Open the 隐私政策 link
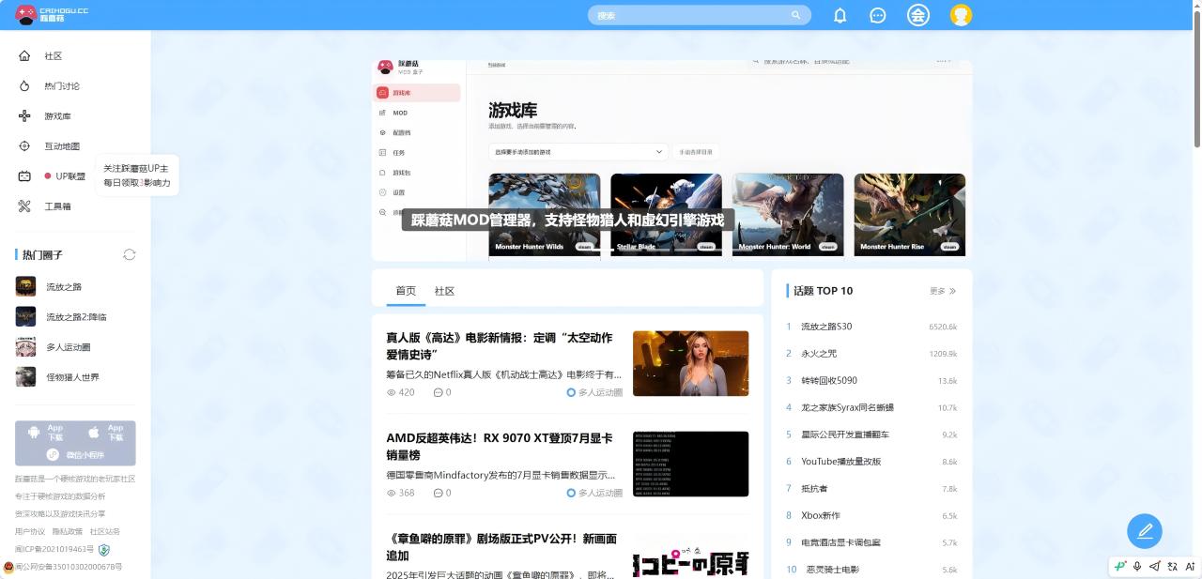This screenshot has width=1202, height=579. pyautogui.click(x=67, y=532)
